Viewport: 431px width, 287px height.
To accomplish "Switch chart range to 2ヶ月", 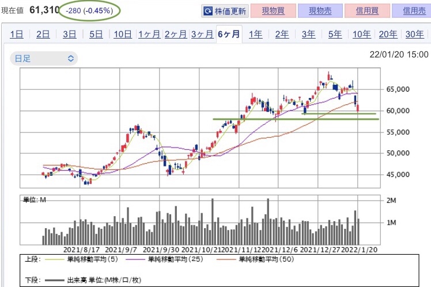I will [x=176, y=35].
